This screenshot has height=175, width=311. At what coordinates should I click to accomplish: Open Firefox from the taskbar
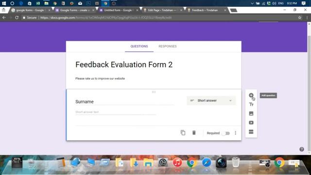pyautogui.click(x=71, y=3)
